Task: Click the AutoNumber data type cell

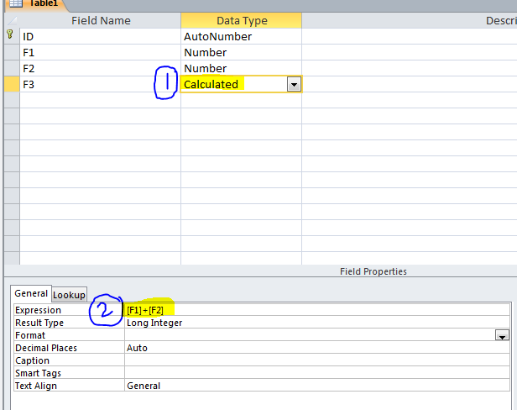Action: tap(241, 37)
